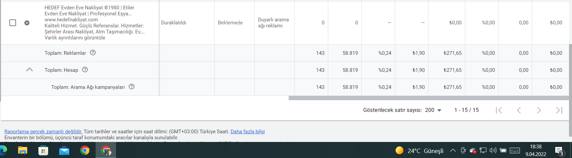572x158 pixels.
Task: Open the volume control in system tray
Action: point(493,150)
